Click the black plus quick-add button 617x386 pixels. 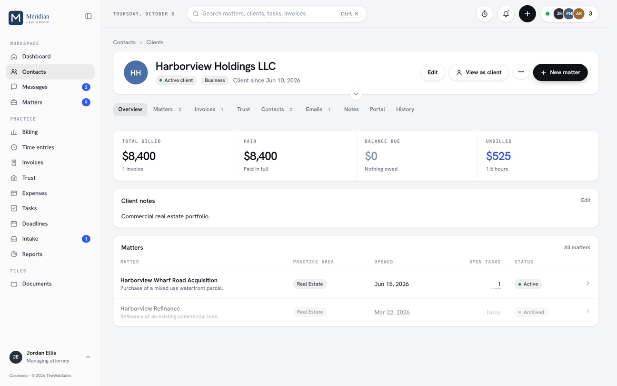(x=527, y=14)
